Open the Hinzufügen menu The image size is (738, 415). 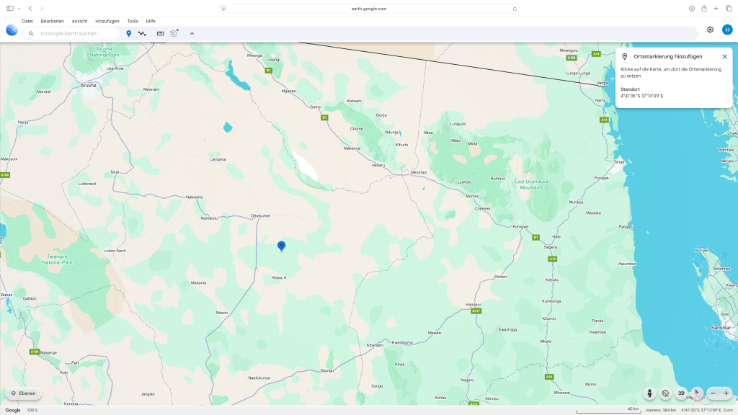click(x=107, y=21)
